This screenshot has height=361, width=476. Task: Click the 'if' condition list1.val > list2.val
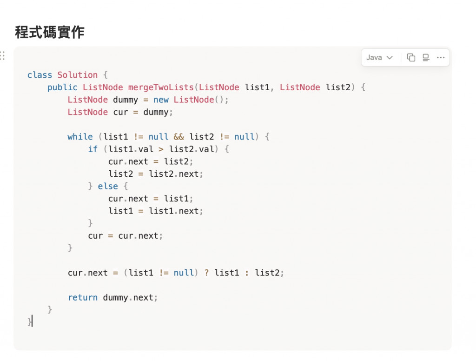pyautogui.click(x=161, y=149)
